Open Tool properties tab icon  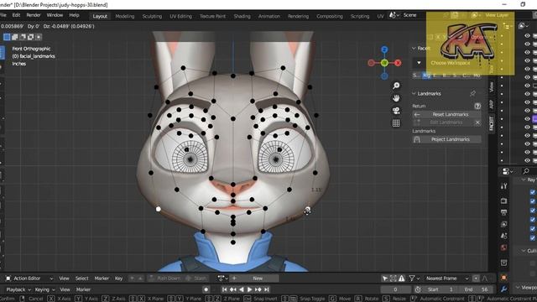(503, 186)
